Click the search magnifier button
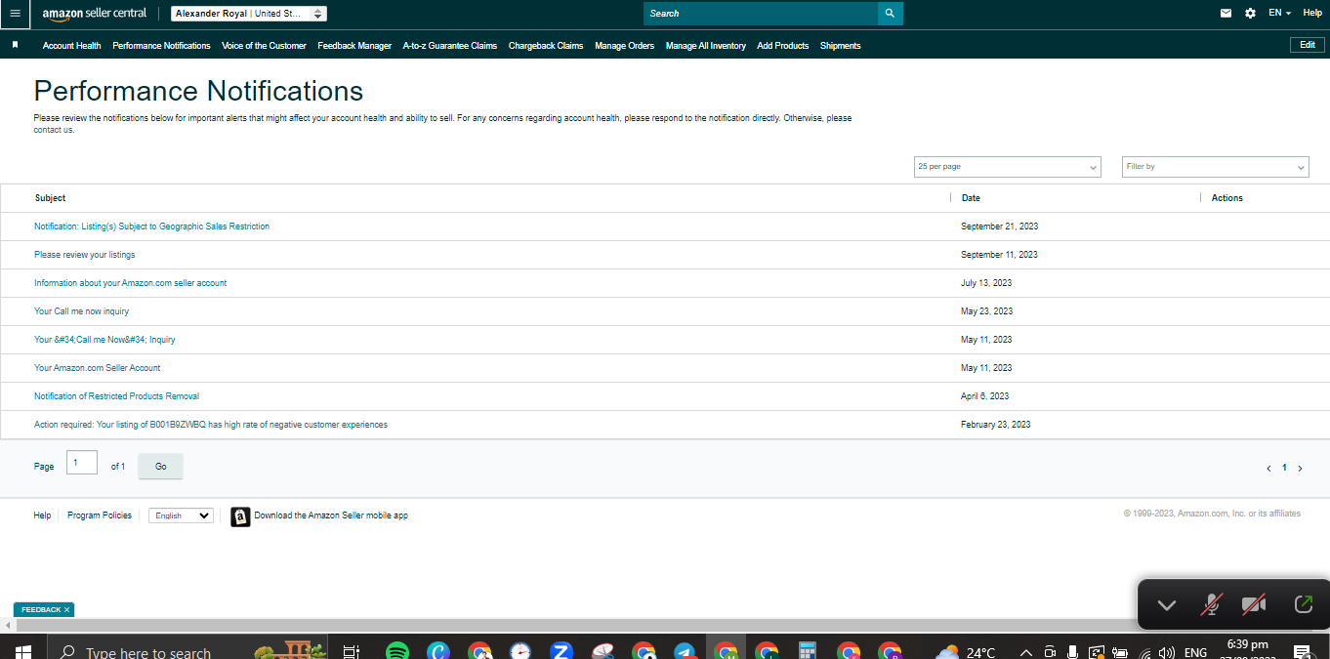Screen dimensions: 1330x659 [890, 14]
